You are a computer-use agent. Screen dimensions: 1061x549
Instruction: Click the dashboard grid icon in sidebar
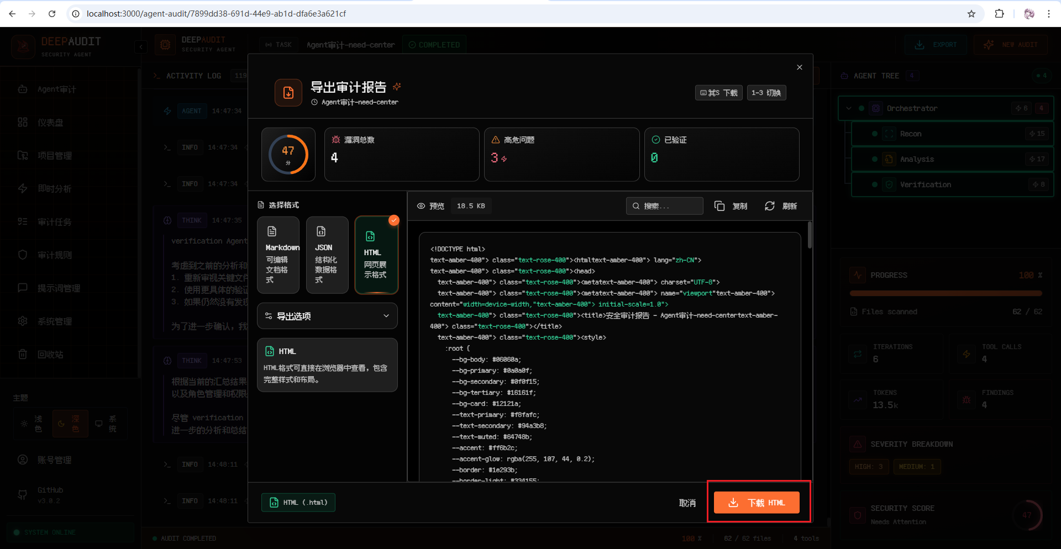[x=23, y=122]
